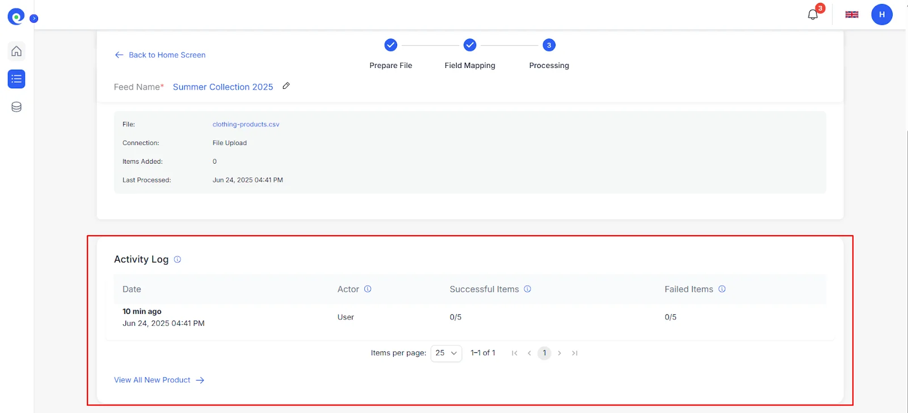This screenshot has width=908, height=413.
Task: Expand the sidebar with the arrow toggle
Action: [34, 18]
